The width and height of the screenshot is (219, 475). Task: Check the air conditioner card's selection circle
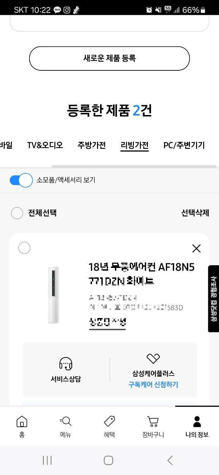(x=24, y=248)
